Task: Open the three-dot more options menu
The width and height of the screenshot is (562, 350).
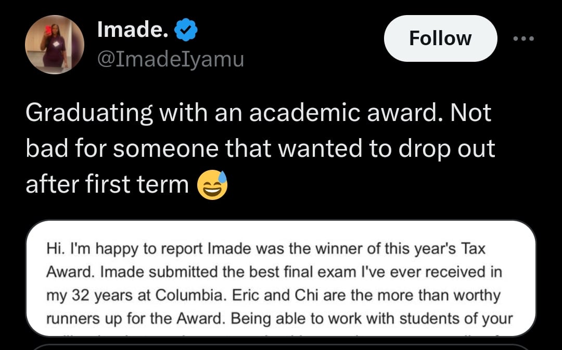Action: (523, 39)
